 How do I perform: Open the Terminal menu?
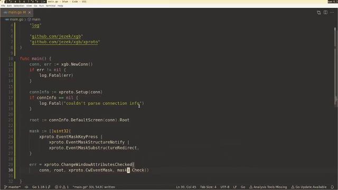(51, 6)
